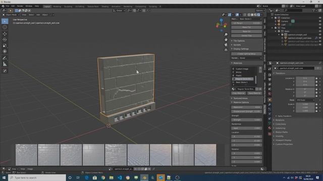This screenshot has height=181, width=323.
Task: Open the Render properties tab icon
Action: coord(270,75)
